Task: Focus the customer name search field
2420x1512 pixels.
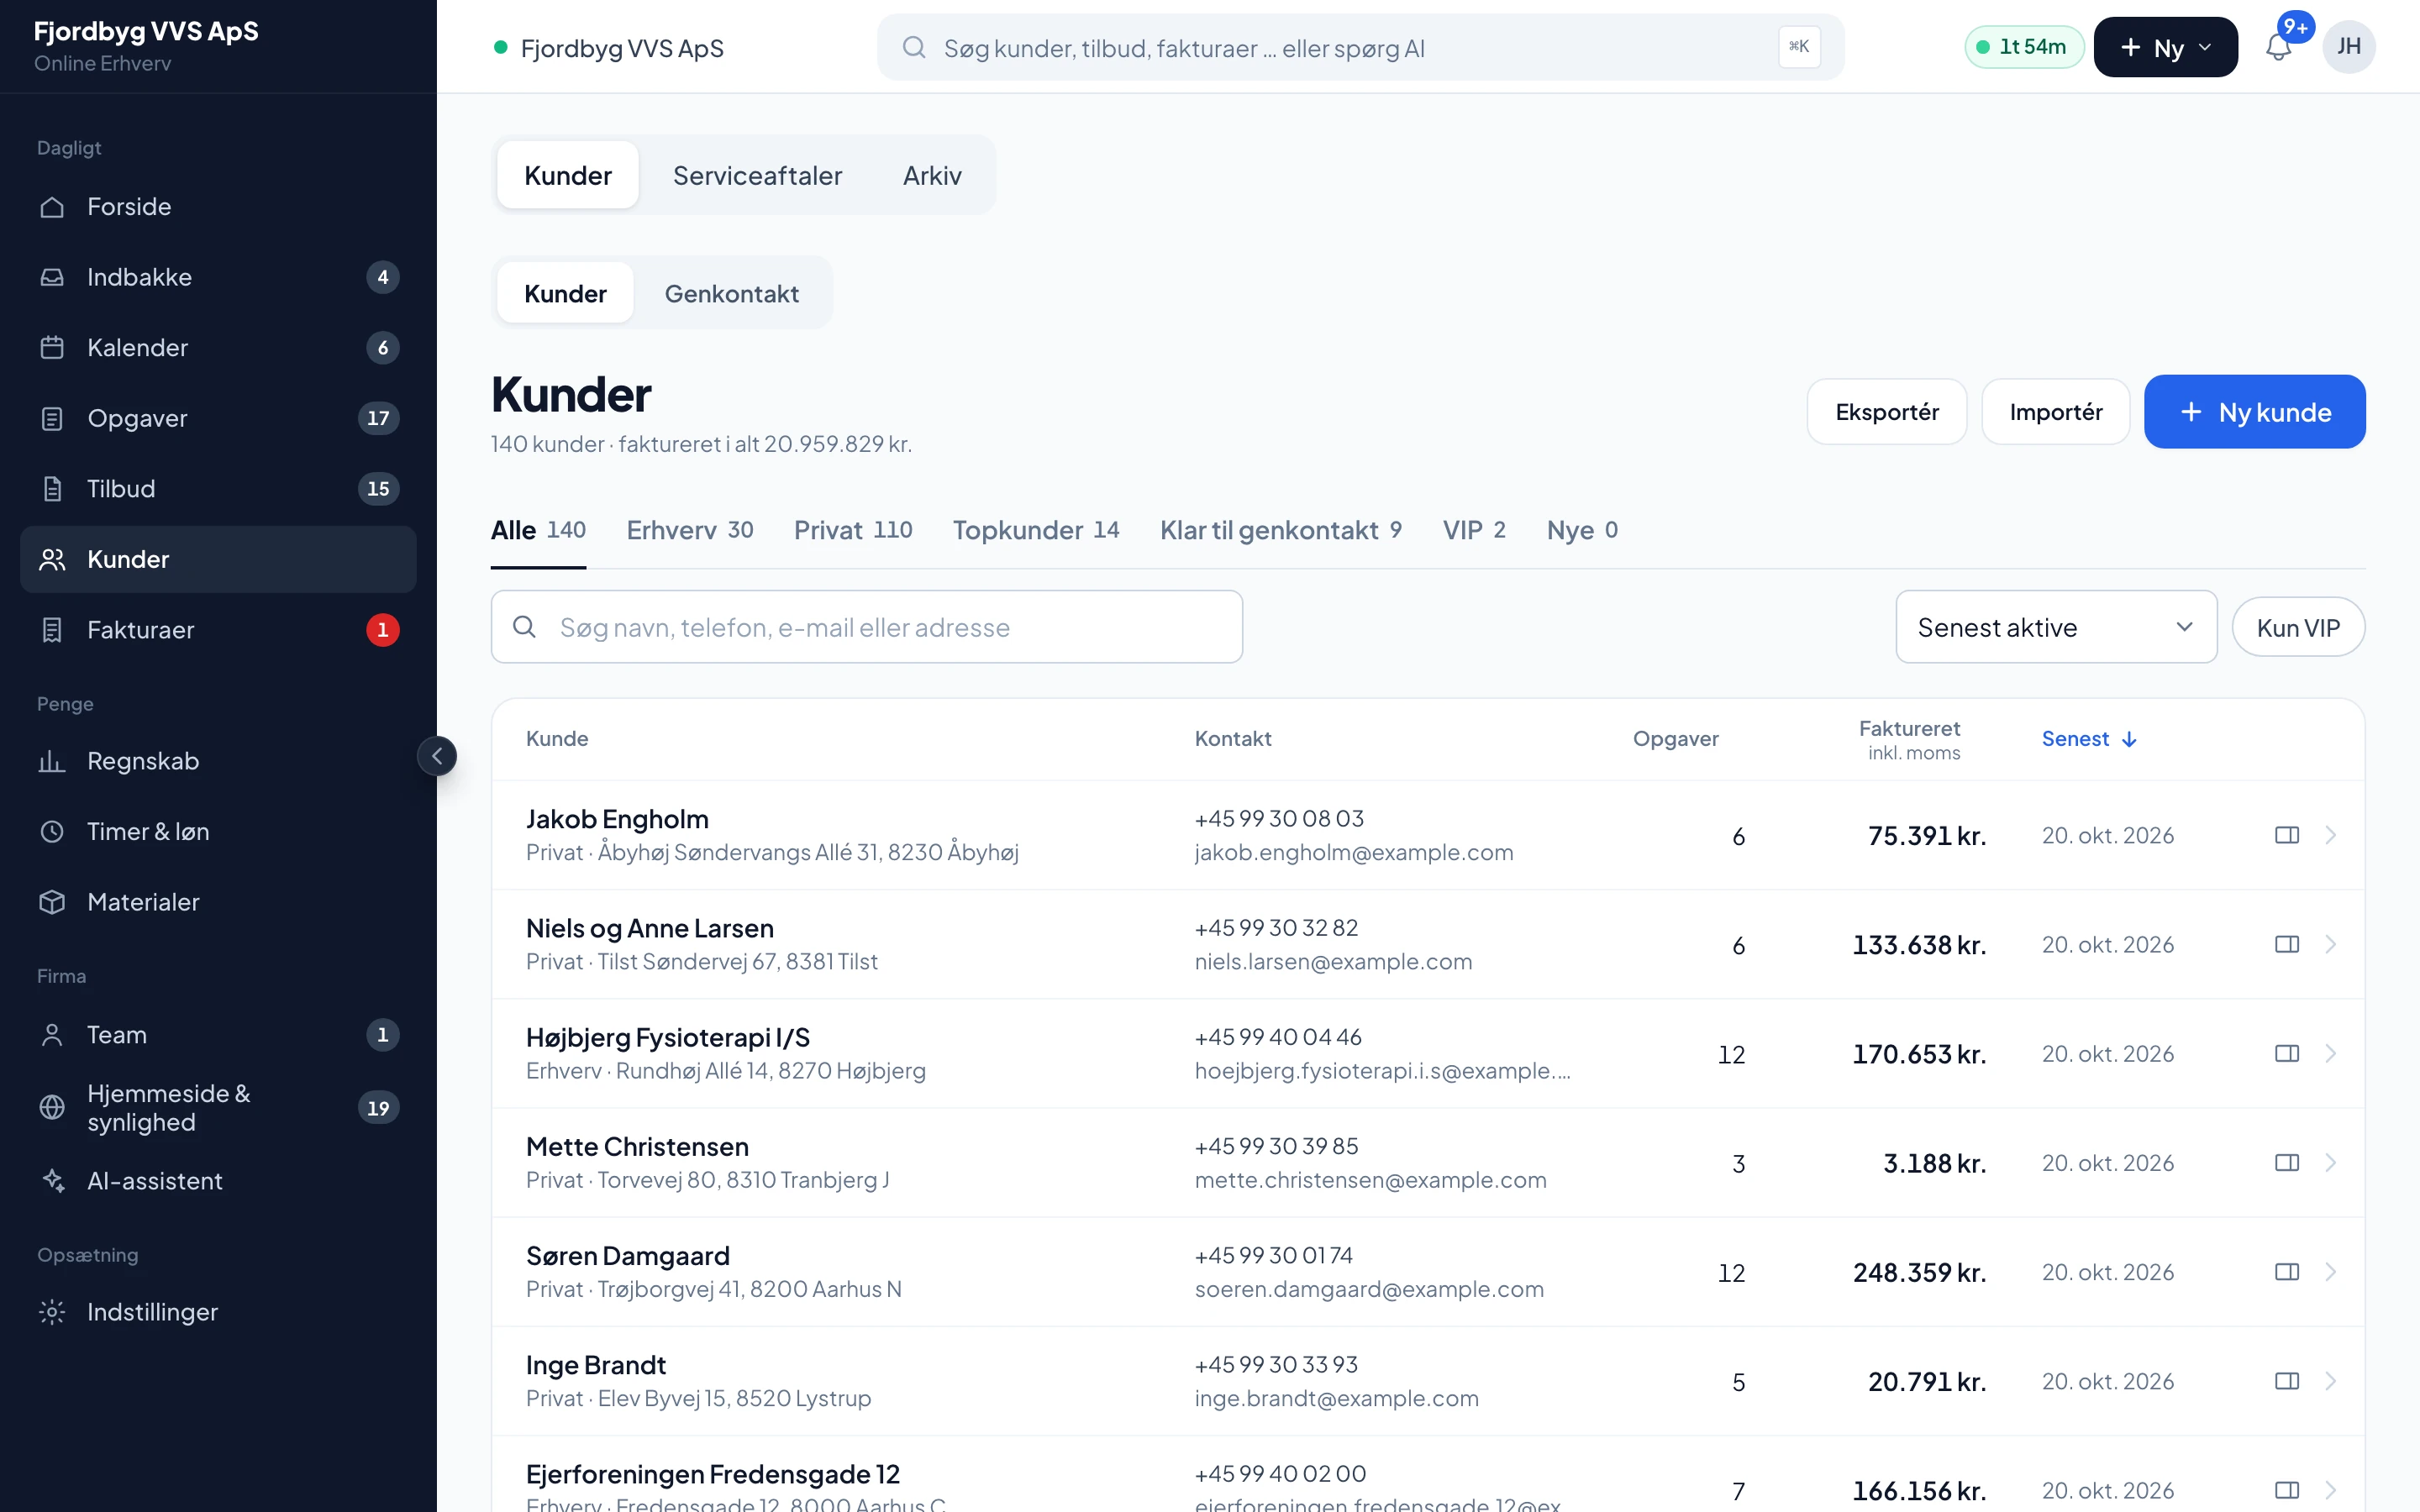Action: point(866,627)
